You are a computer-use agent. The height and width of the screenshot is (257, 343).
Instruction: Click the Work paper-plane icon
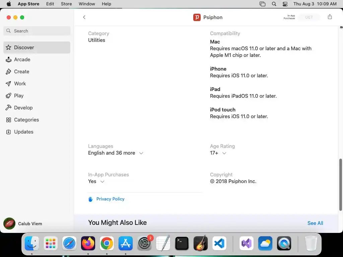pos(8,83)
